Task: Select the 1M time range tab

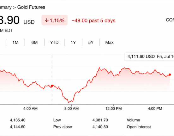Action: click(15, 43)
